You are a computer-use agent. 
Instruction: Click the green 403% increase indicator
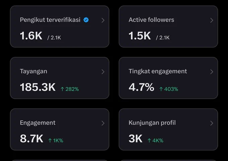(169, 89)
